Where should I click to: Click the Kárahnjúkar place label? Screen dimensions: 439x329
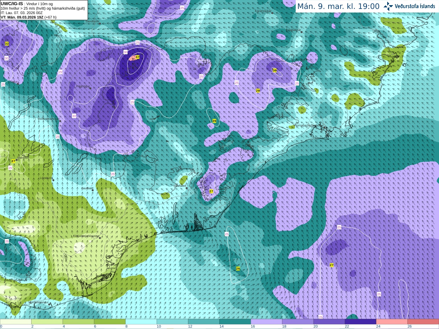263,11
